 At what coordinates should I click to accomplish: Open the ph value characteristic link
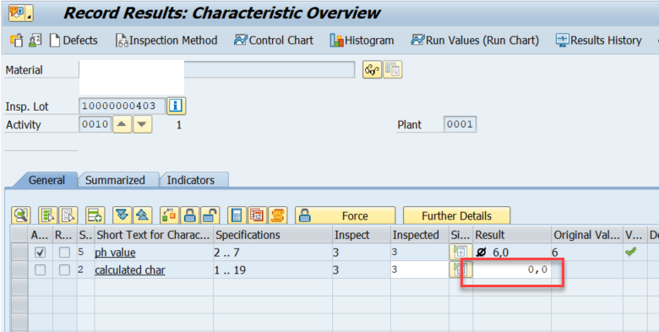(115, 252)
